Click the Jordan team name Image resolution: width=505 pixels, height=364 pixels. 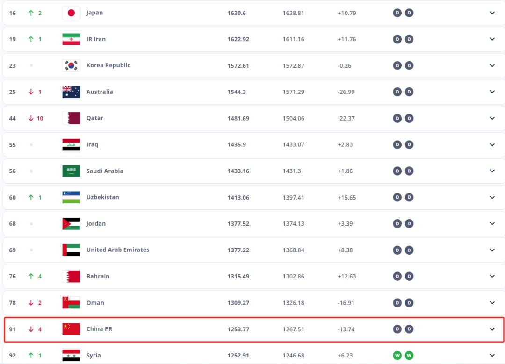(x=96, y=223)
